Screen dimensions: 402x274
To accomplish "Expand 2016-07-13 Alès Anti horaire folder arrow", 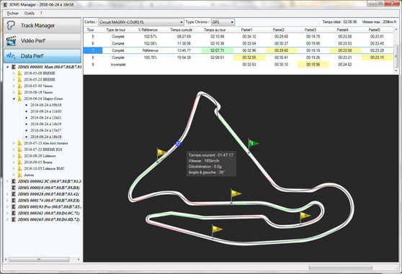I will [14, 143].
